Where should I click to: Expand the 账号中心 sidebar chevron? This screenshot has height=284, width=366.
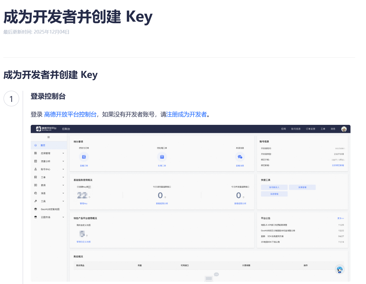click(x=63, y=169)
